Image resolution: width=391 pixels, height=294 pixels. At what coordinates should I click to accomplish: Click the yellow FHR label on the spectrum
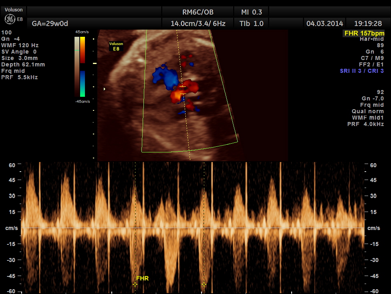[x=142, y=278]
